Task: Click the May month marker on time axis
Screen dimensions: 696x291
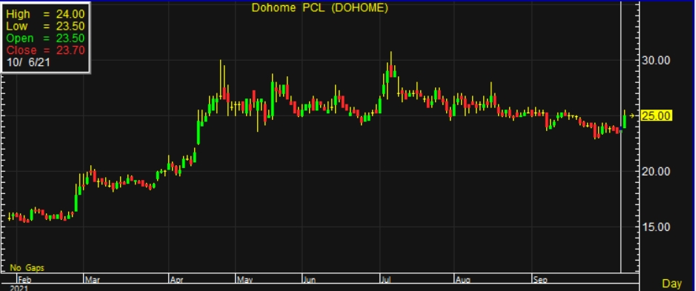Action: tap(245, 279)
